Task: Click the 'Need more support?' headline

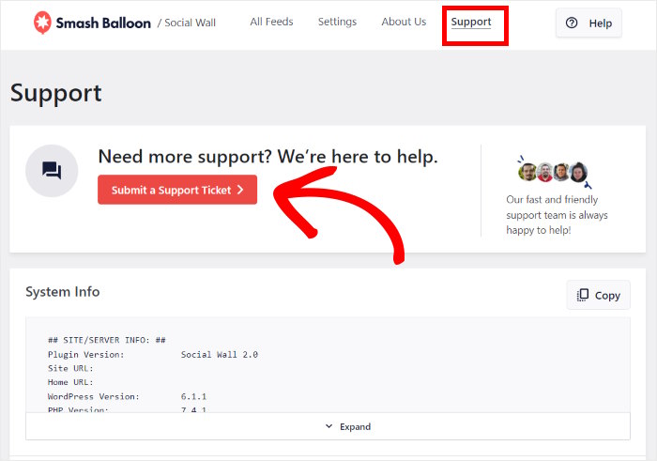Action: 268,156
